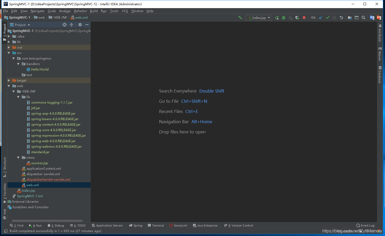The width and height of the screenshot is (385, 236).
Task: Click the Project panel horizontal scrollbar
Action: tap(47, 221)
